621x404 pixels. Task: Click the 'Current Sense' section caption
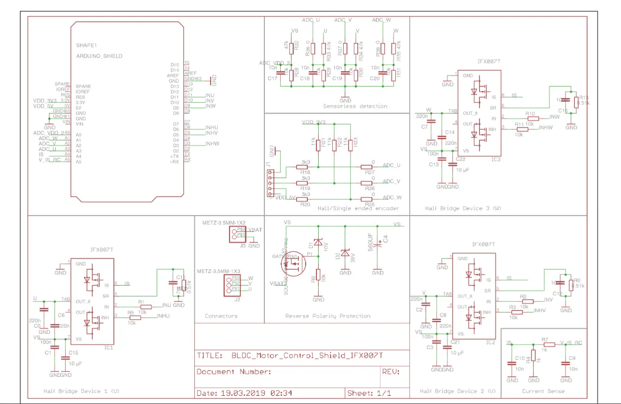coord(543,392)
